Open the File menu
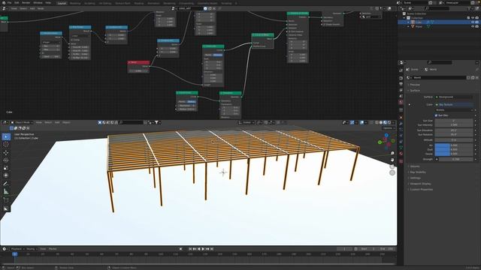 click(10, 2)
